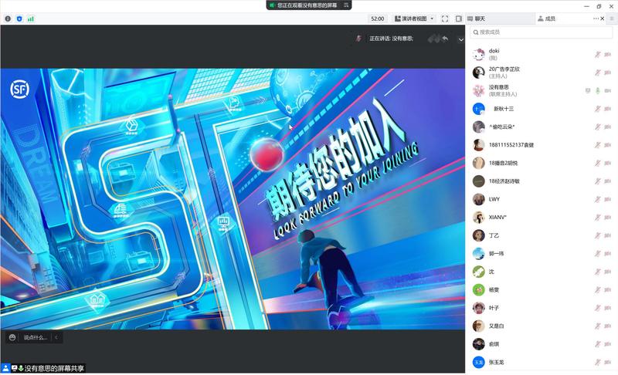This screenshot has height=375, width=618.
Task: Click the 说点什么 chat button
Action: (35, 337)
